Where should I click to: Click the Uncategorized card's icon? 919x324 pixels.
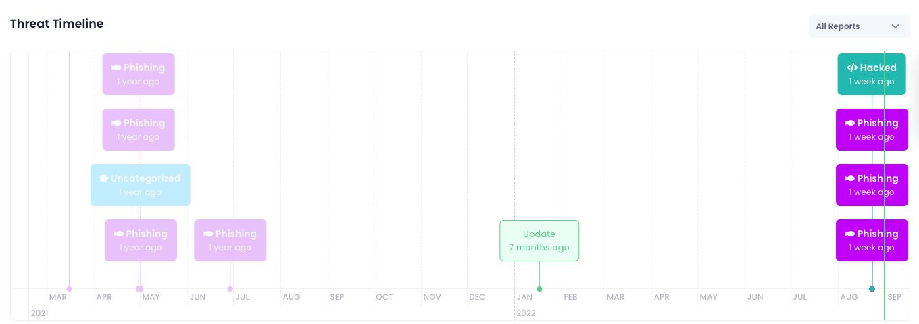click(103, 178)
